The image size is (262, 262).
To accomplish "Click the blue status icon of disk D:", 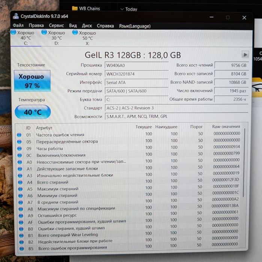I will tap(44, 32).
